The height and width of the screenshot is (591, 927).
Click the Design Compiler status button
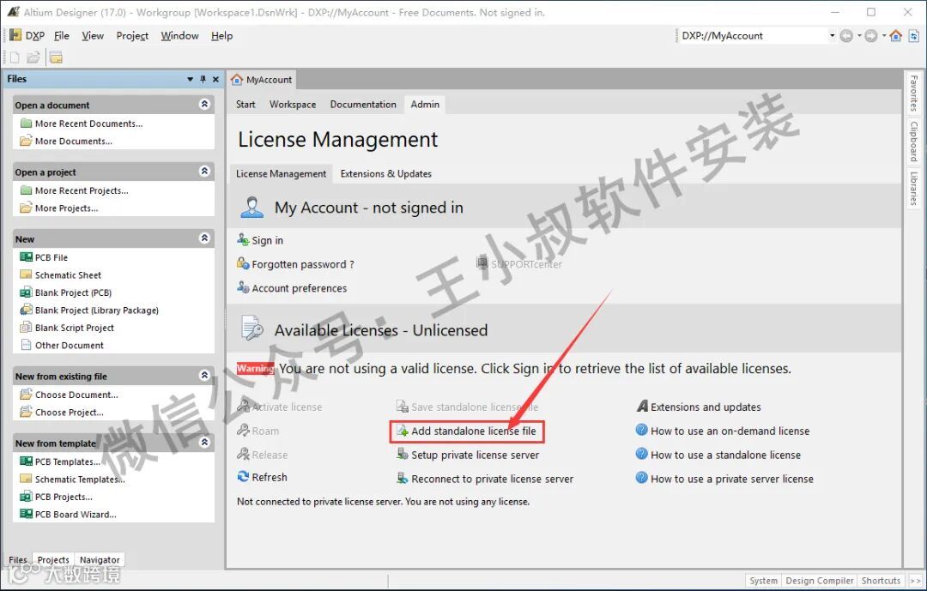click(x=820, y=581)
